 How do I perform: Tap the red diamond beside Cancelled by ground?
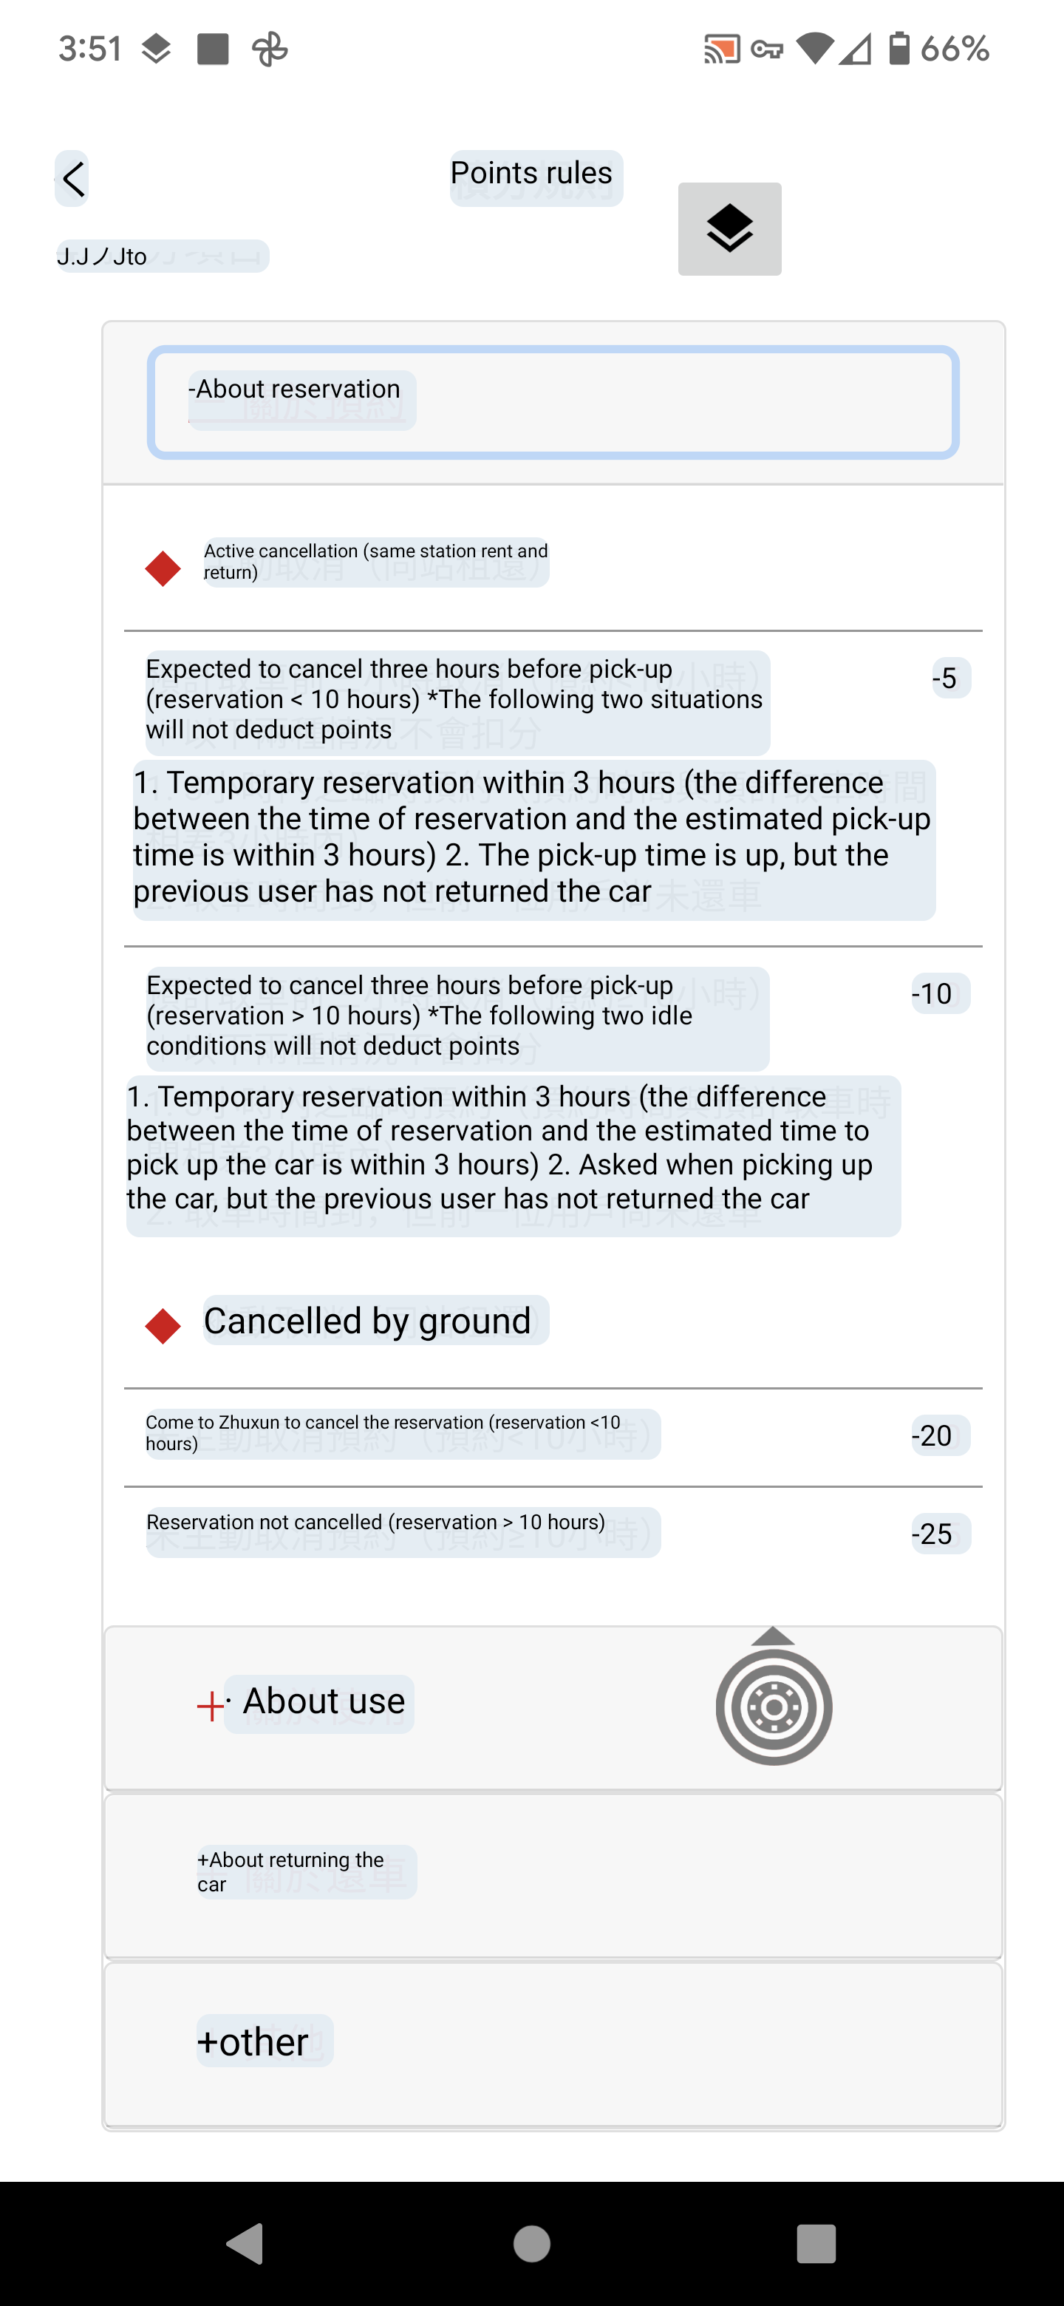pos(163,1326)
